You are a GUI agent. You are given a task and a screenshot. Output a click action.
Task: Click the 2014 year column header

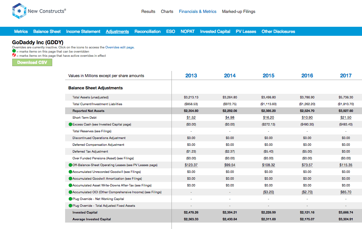point(230,75)
